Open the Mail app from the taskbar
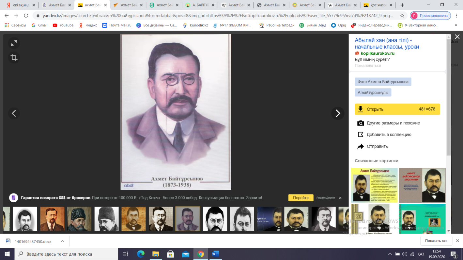The image size is (463, 260). pyautogui.click(x=185, y=254)
